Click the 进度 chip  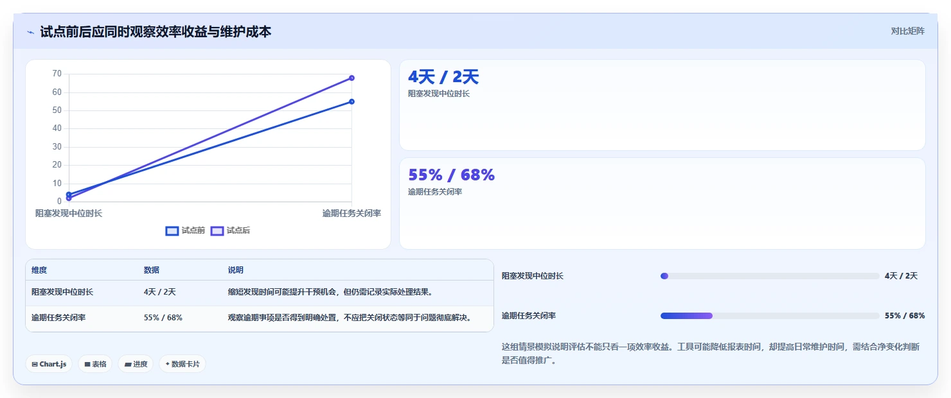(136, 364)
